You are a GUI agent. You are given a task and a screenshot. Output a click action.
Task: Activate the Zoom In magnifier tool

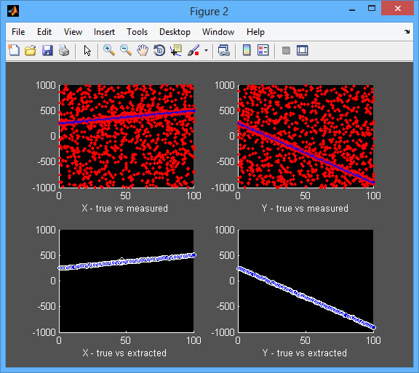click(x=109, y=50)
